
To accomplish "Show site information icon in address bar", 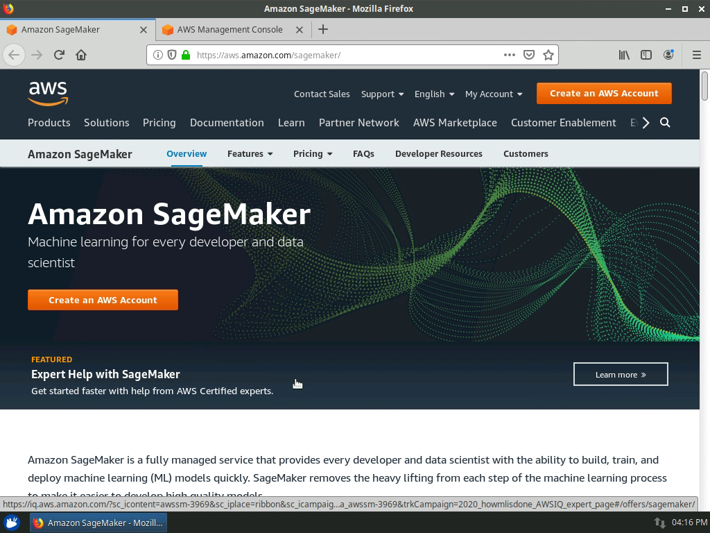I will (x=157, y=56).
